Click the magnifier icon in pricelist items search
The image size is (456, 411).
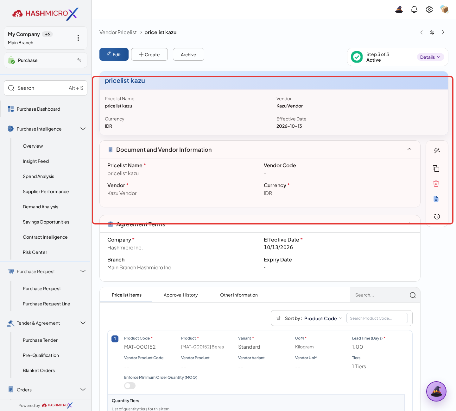413,295
